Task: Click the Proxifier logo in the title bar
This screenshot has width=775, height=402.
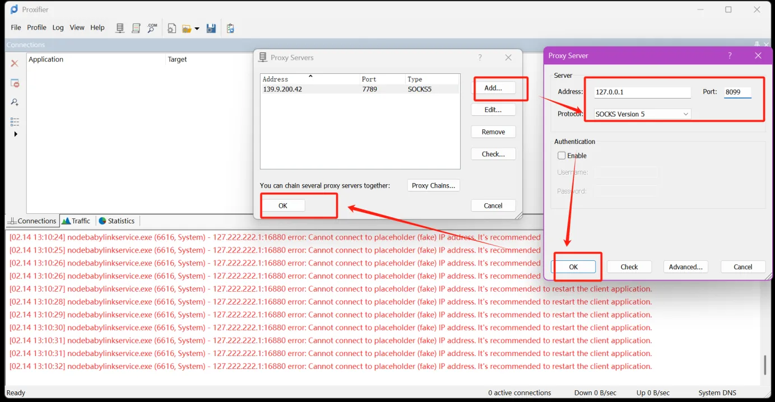Action: click(x=14, y=10)
